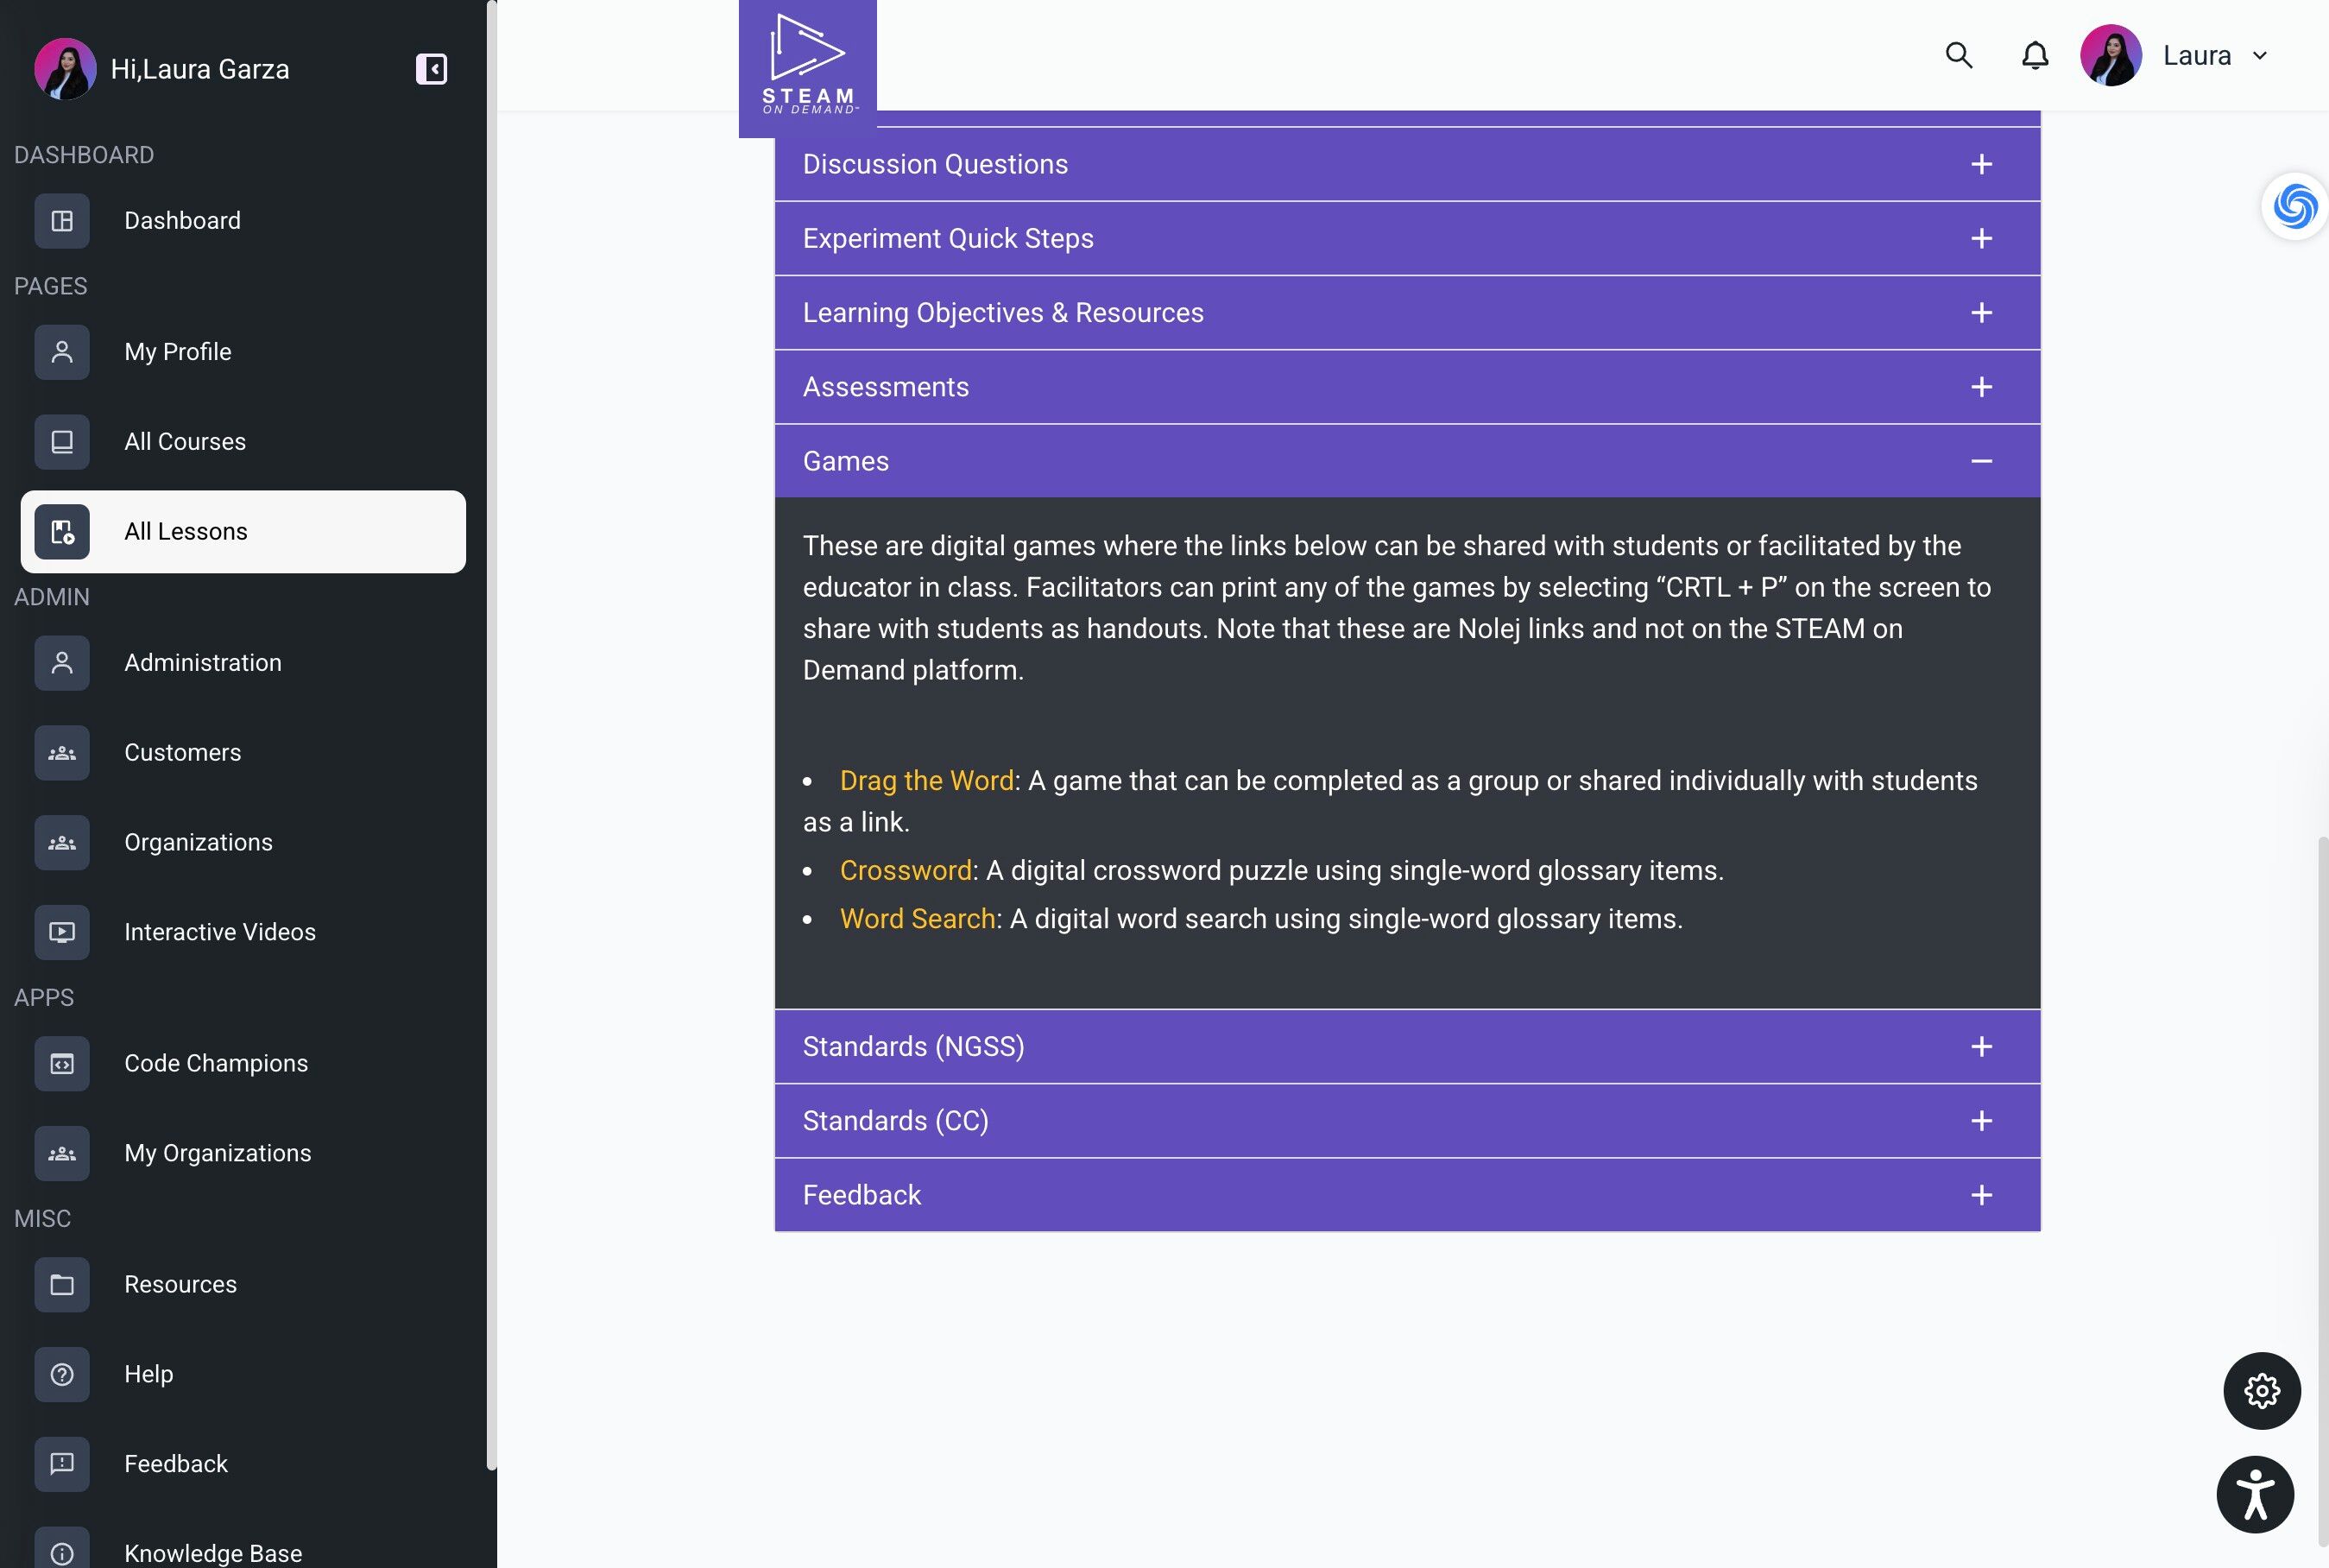Open the notifications bell
The image size is (2329, 1568).
click(2034, 56)
